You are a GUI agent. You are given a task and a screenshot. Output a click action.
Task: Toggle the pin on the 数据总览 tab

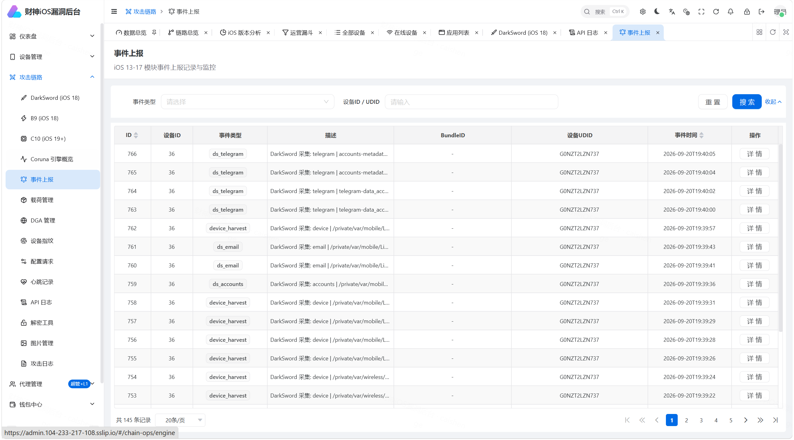[154, 33]
